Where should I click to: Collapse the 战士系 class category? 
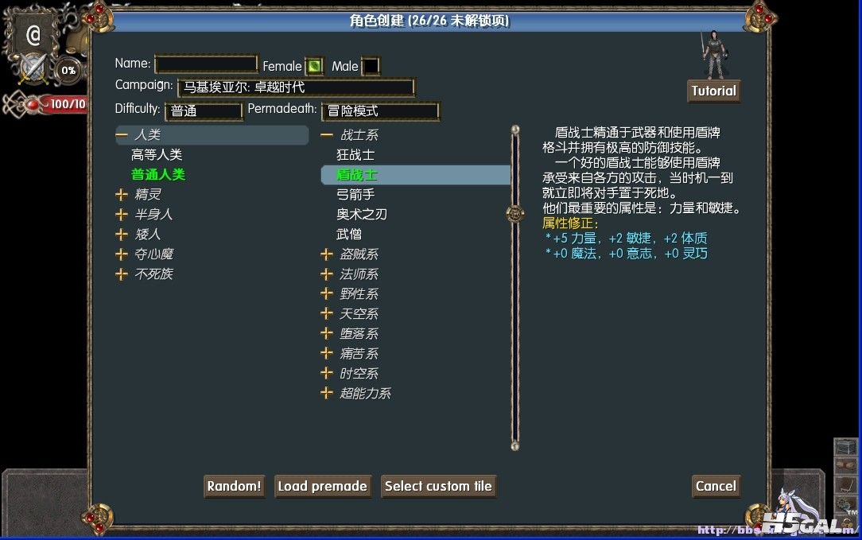327,134
